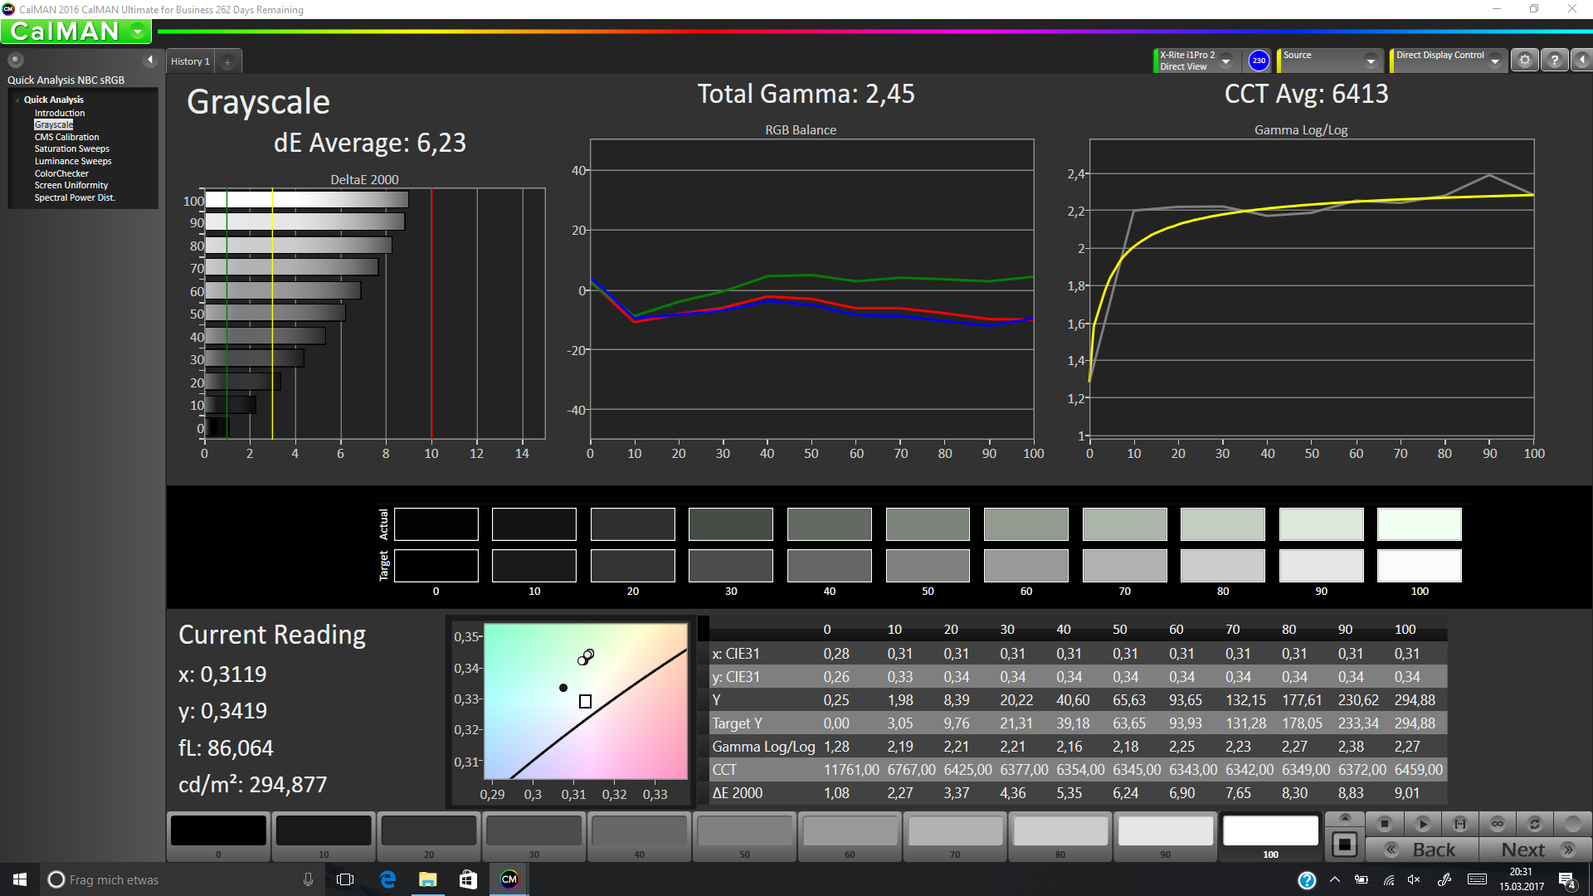Click the bracketed read-range icon
This screenshot has height=896, width=1593.
click(1459, 824)
